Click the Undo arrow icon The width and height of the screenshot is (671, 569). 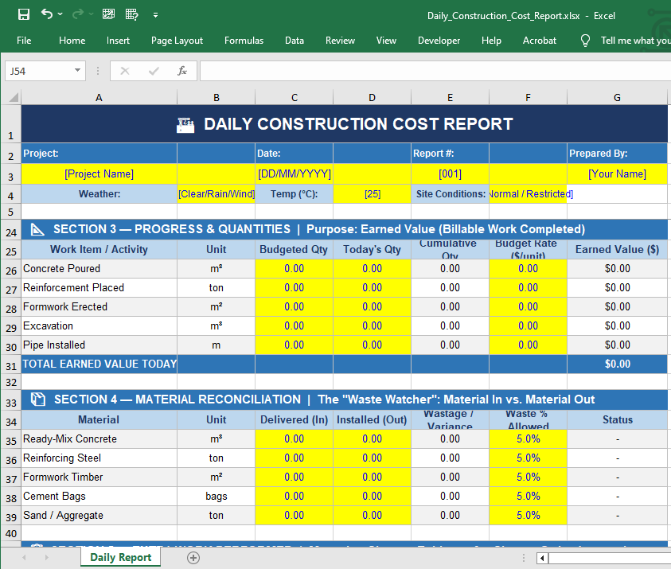pyautogui.click(x=47, y=14)
